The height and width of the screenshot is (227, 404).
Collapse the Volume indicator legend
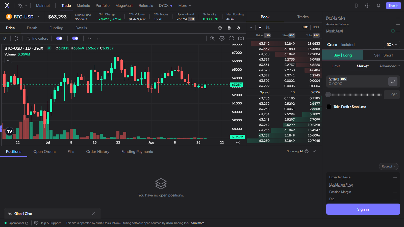(x=8, y=61)
